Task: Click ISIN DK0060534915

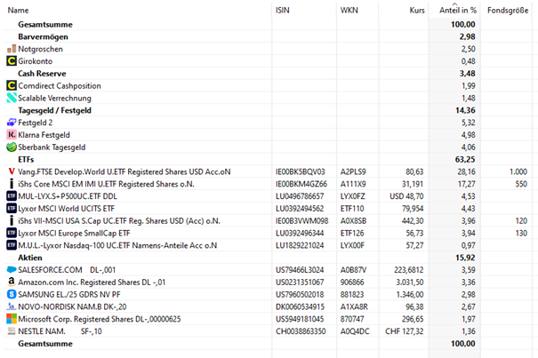Action: pos(300,306)
